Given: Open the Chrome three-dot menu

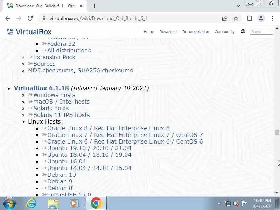Looking at the screenshot, I should [x=272, y=18].
